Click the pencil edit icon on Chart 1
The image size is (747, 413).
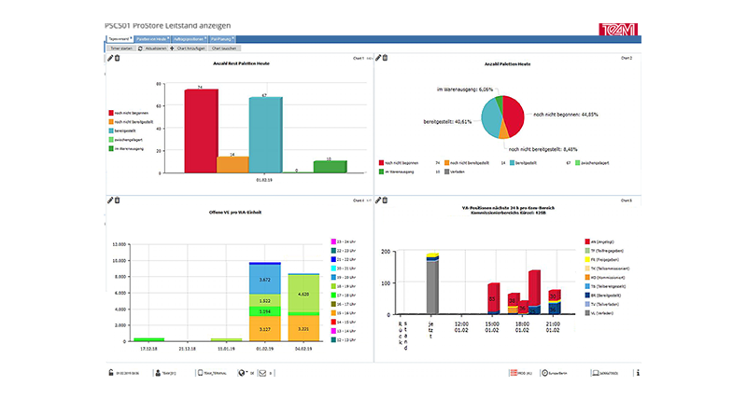pos(110,58)
